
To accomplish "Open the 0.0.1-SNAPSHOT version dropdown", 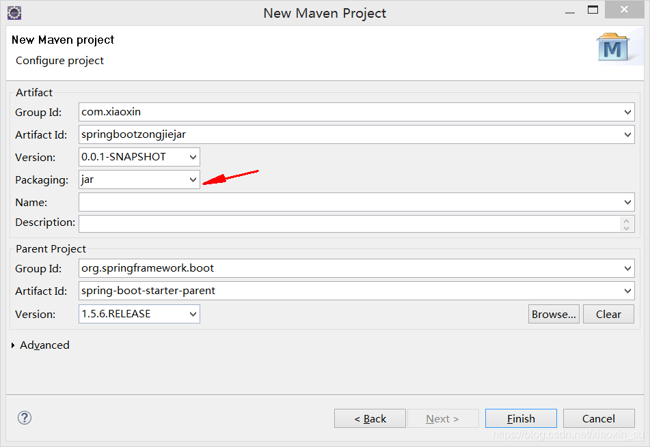I will click(x=193, y=157).
